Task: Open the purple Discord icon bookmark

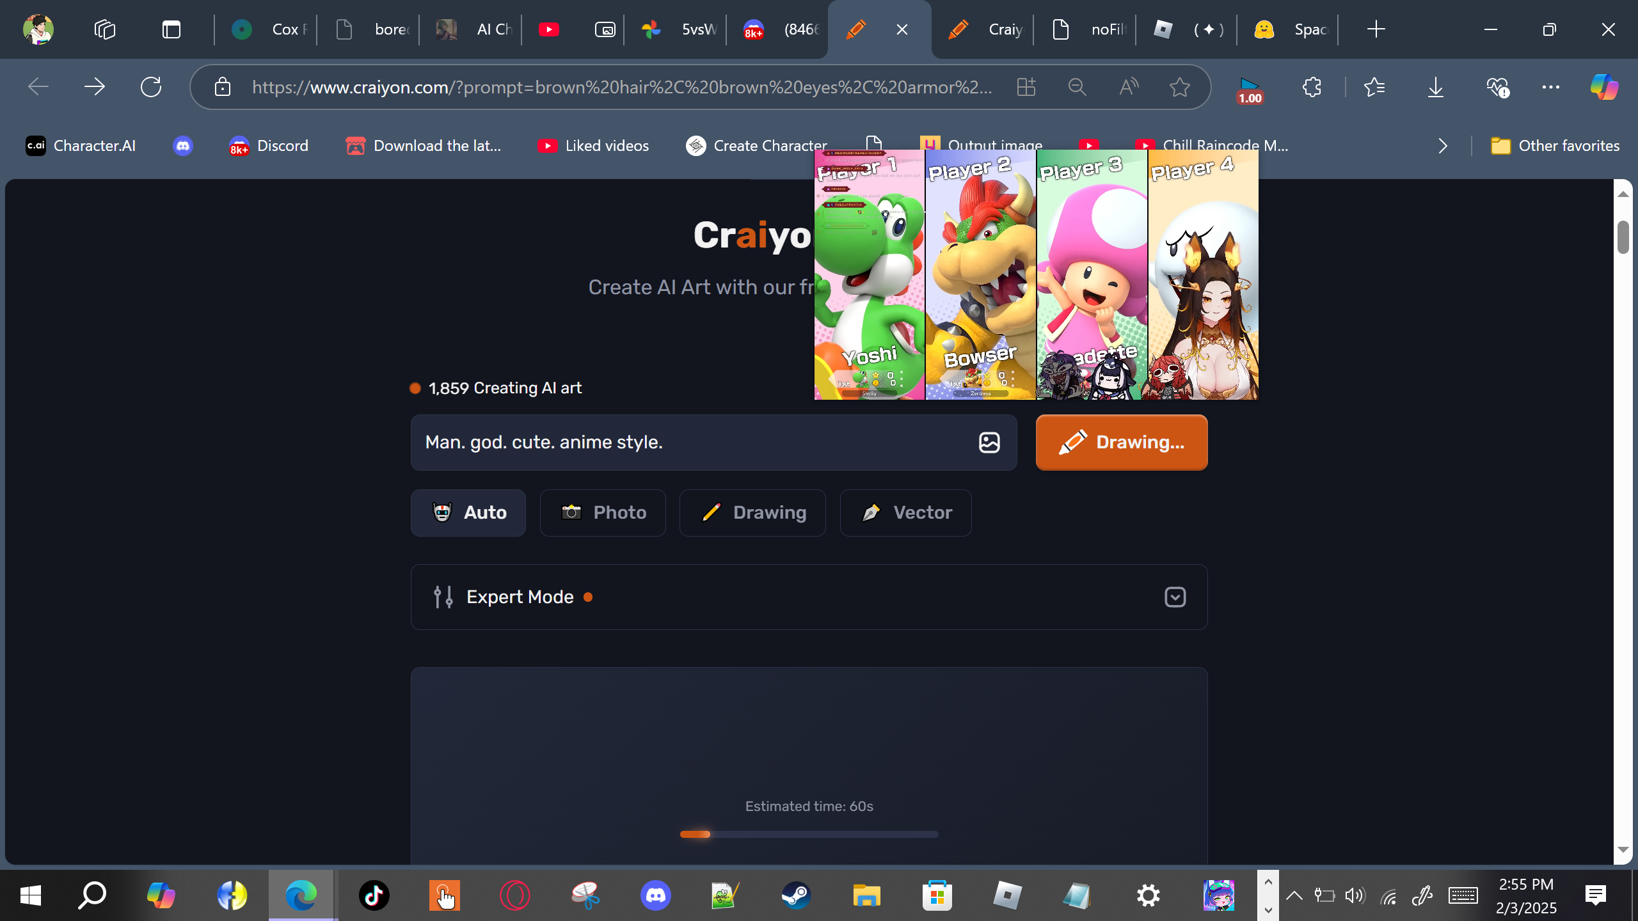Action: click(183, 146)
